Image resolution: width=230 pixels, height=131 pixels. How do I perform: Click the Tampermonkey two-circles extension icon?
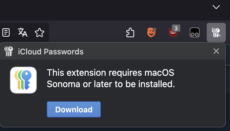tap(194, 32)
